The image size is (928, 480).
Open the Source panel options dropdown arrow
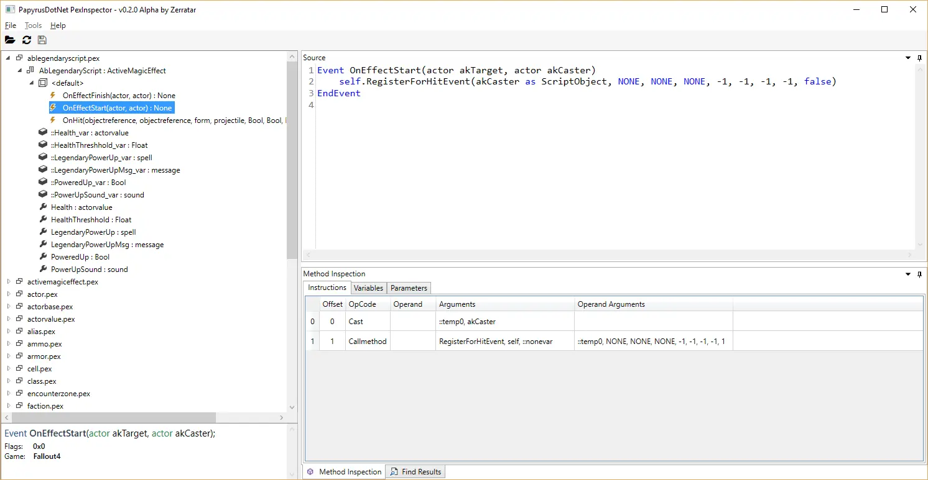pos(908,58)
